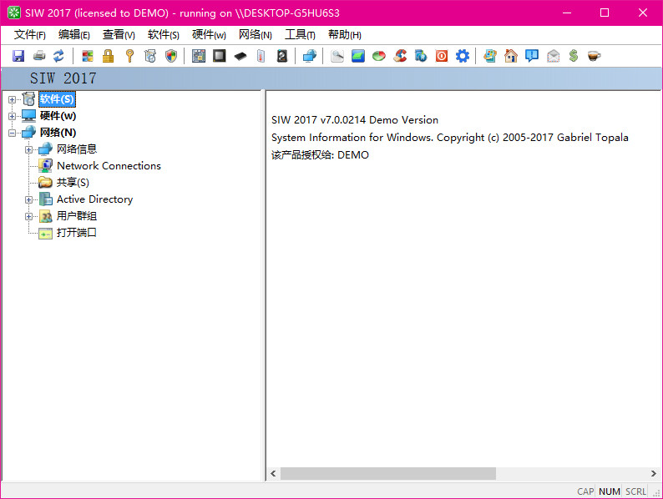Click the Windows flag icon

point(88,56)
